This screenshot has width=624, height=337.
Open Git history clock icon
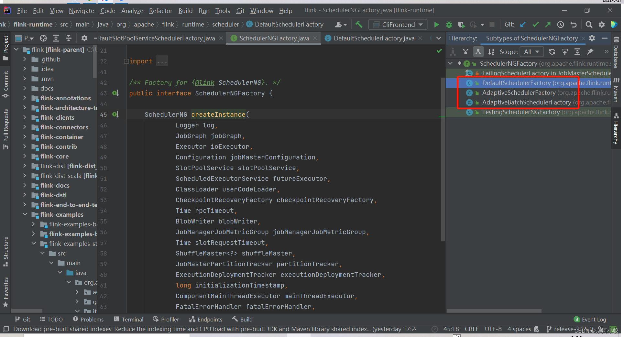pyautogui.click(x=561, y=25)
